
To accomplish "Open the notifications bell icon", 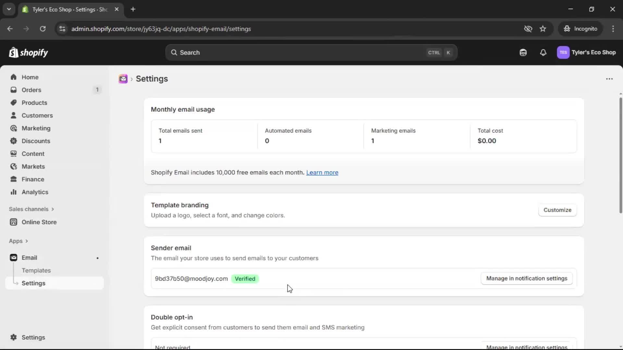I will [543, 52].
